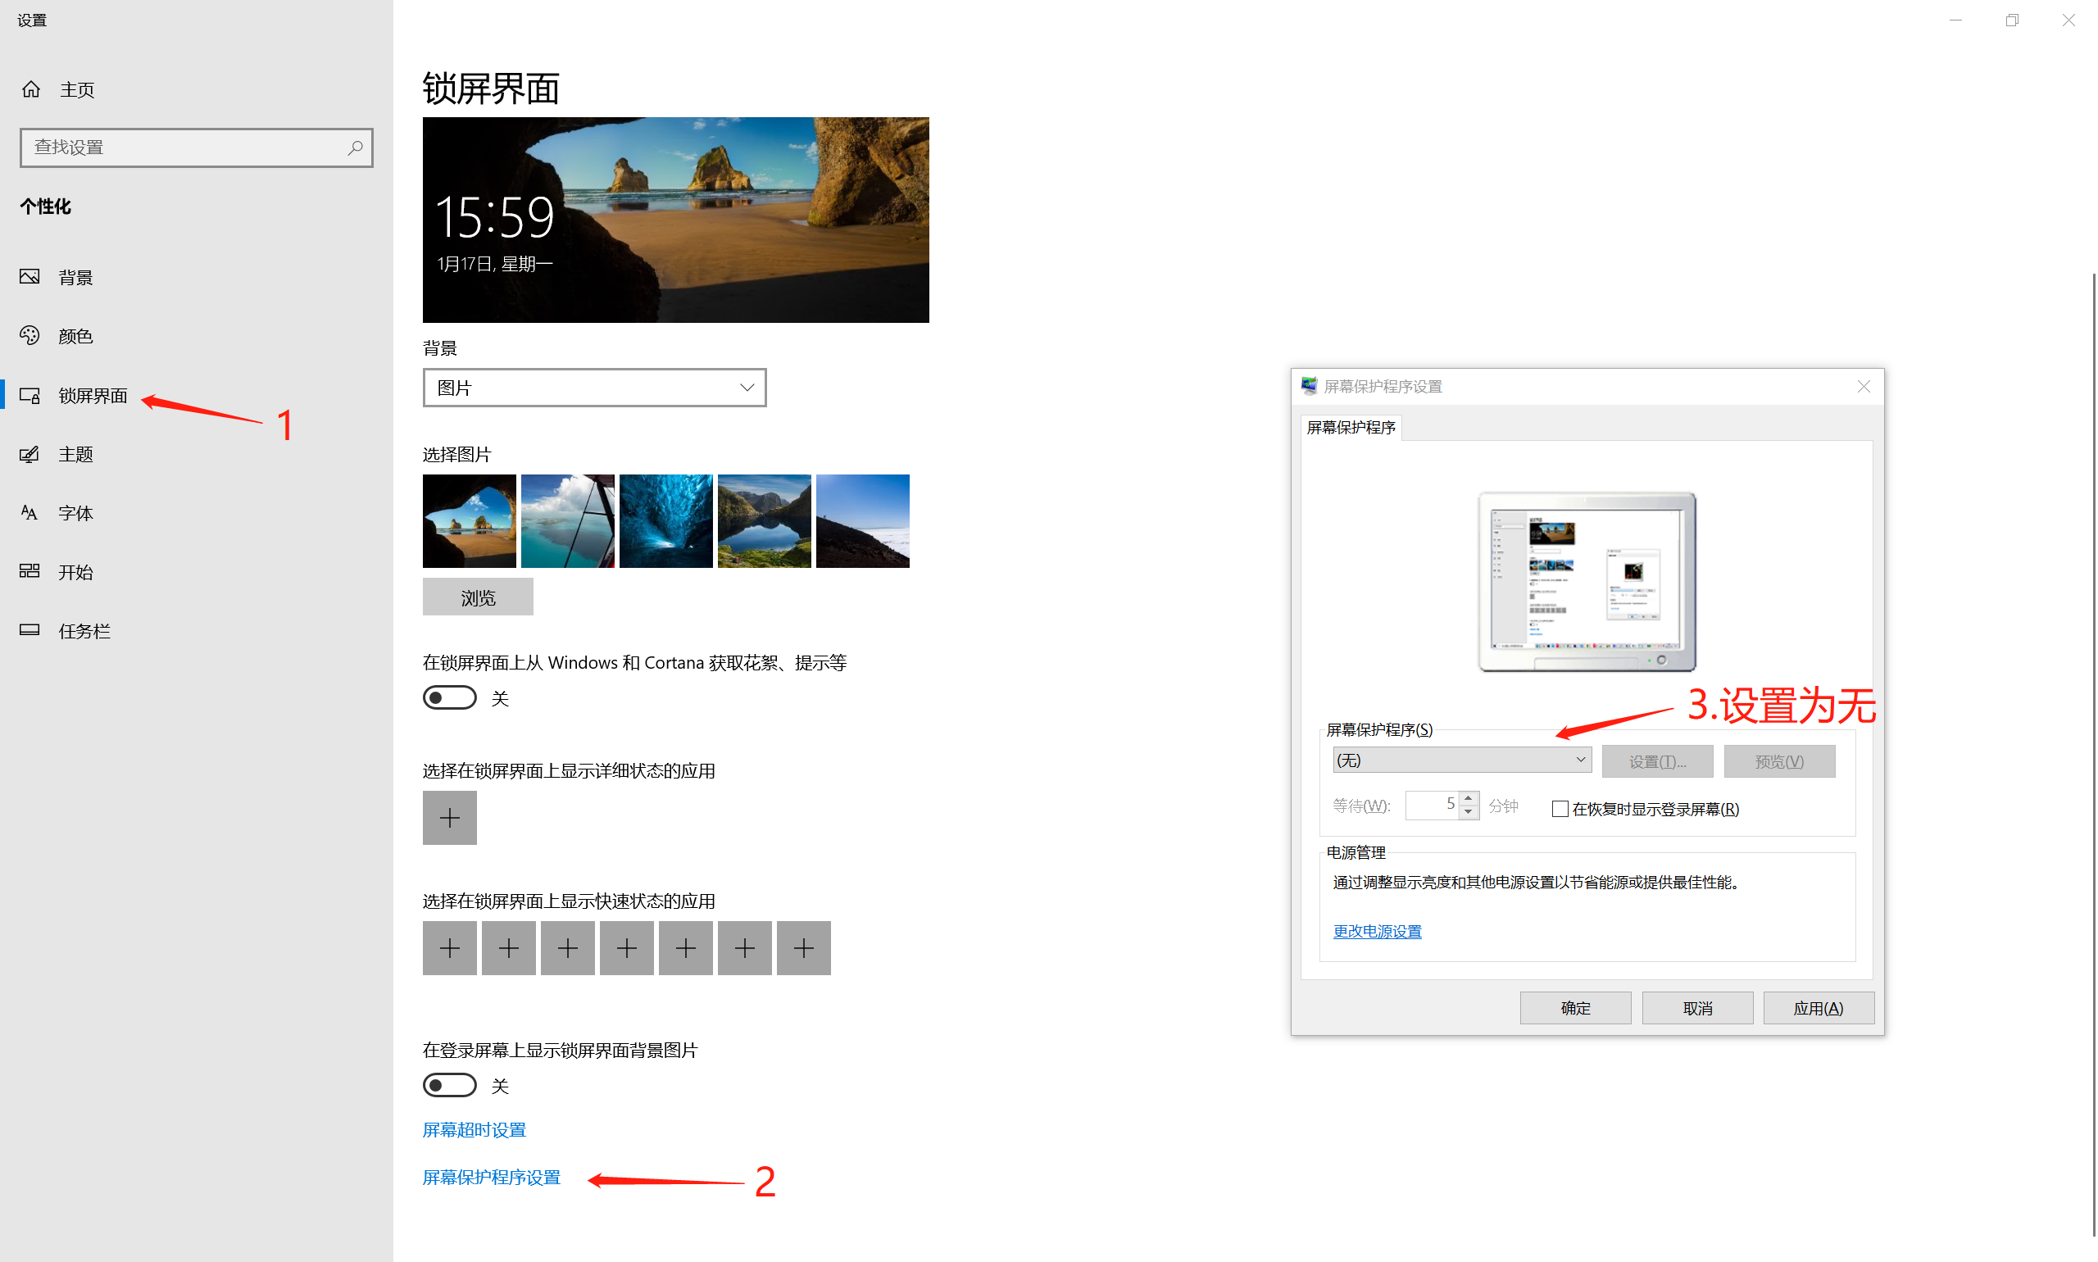Click the Browse (浏览) button
Viewport: 2098px width, 1262px height.
click(477, 598)
